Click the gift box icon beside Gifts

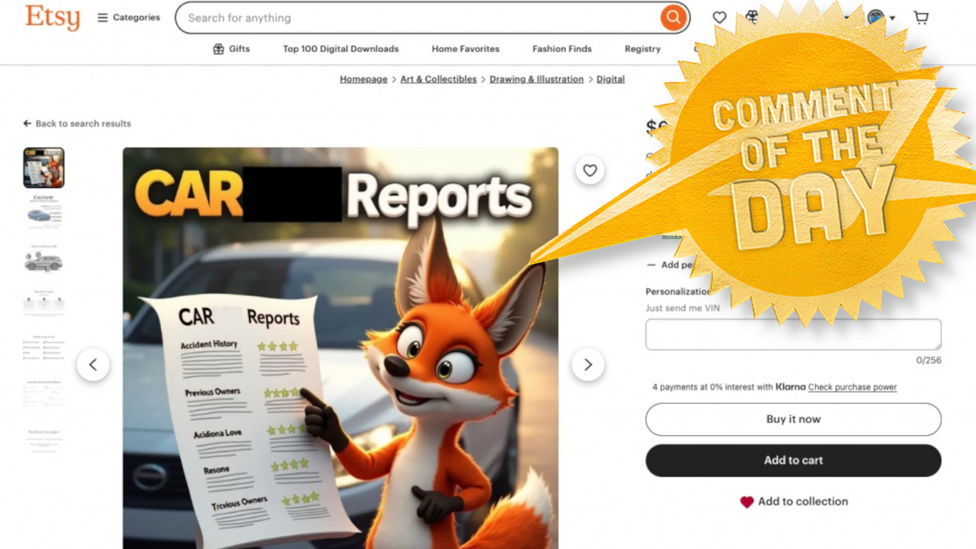[218, 48]
